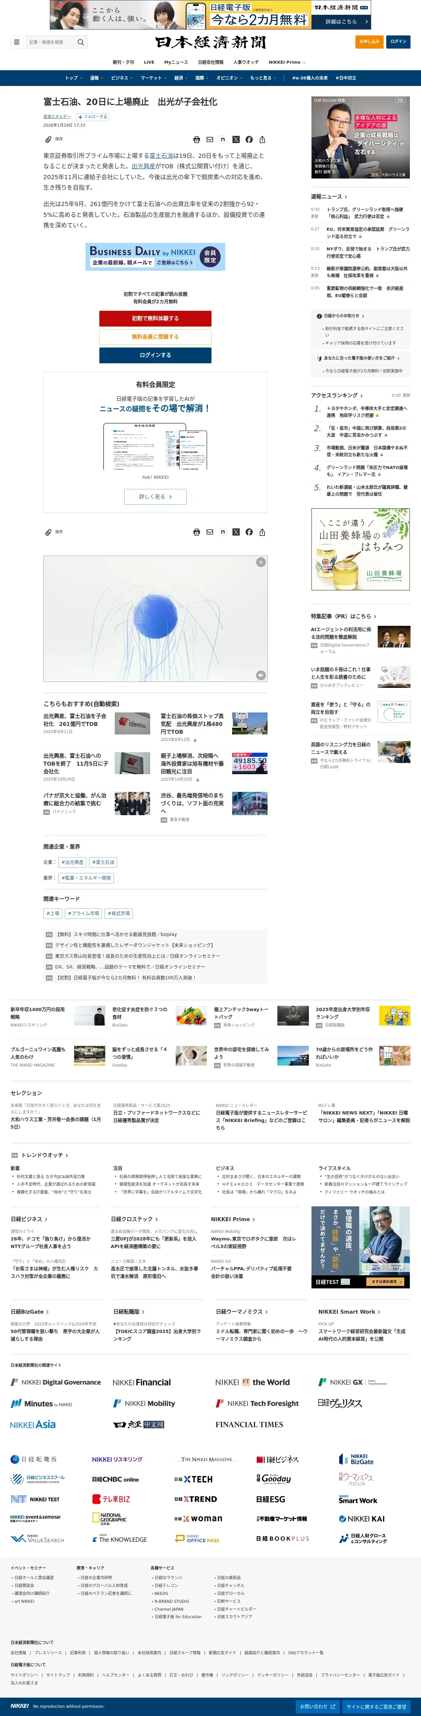Expand the オピニオン nav dropdown
Image resolution: width=421 pixels, height=1716 pixels.
230,78
